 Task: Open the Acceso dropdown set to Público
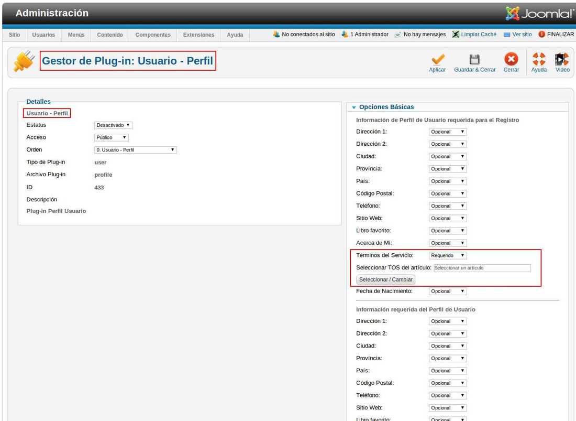(112, 137)
